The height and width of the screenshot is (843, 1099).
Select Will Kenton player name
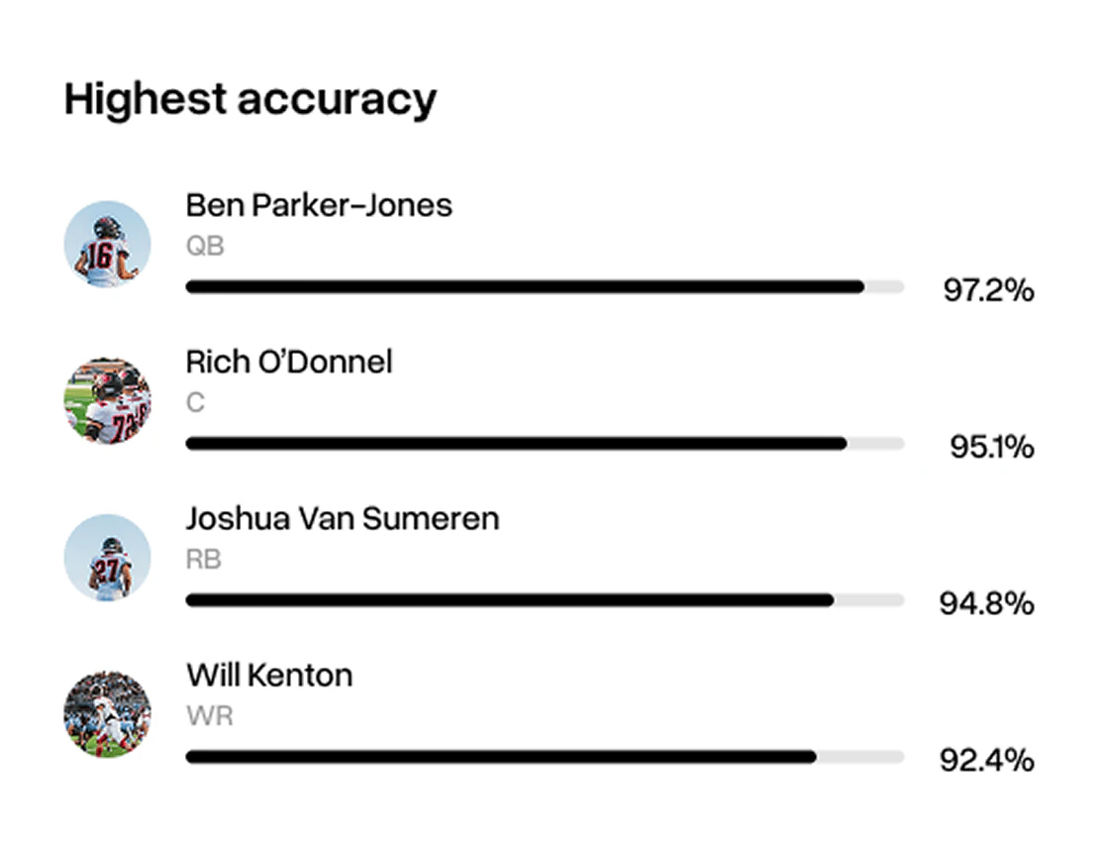click(269, 676)
